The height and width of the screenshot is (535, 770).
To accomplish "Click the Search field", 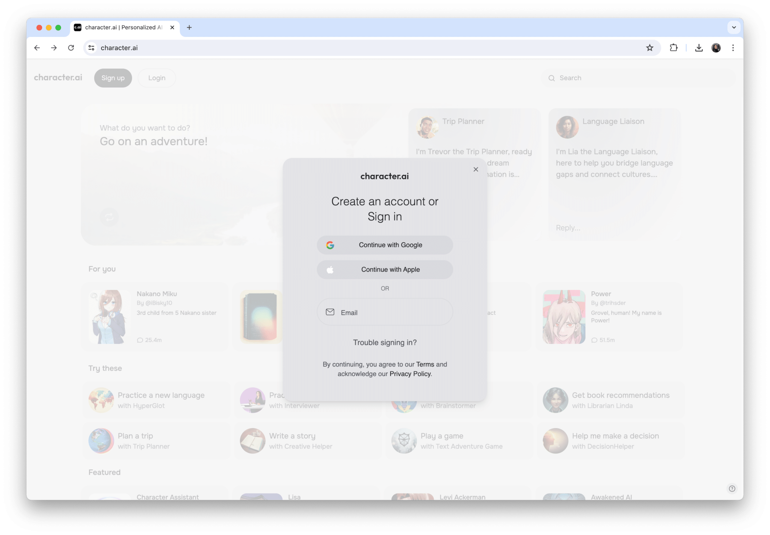I will point(639,78).
